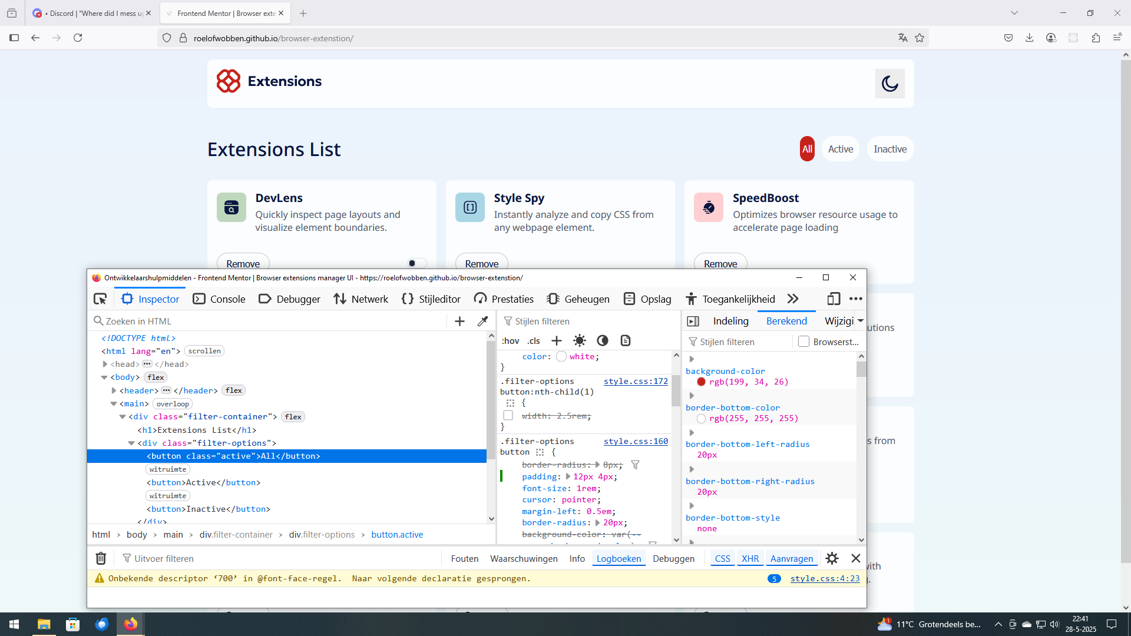Click the Inactive filter button

pos(889,149)
